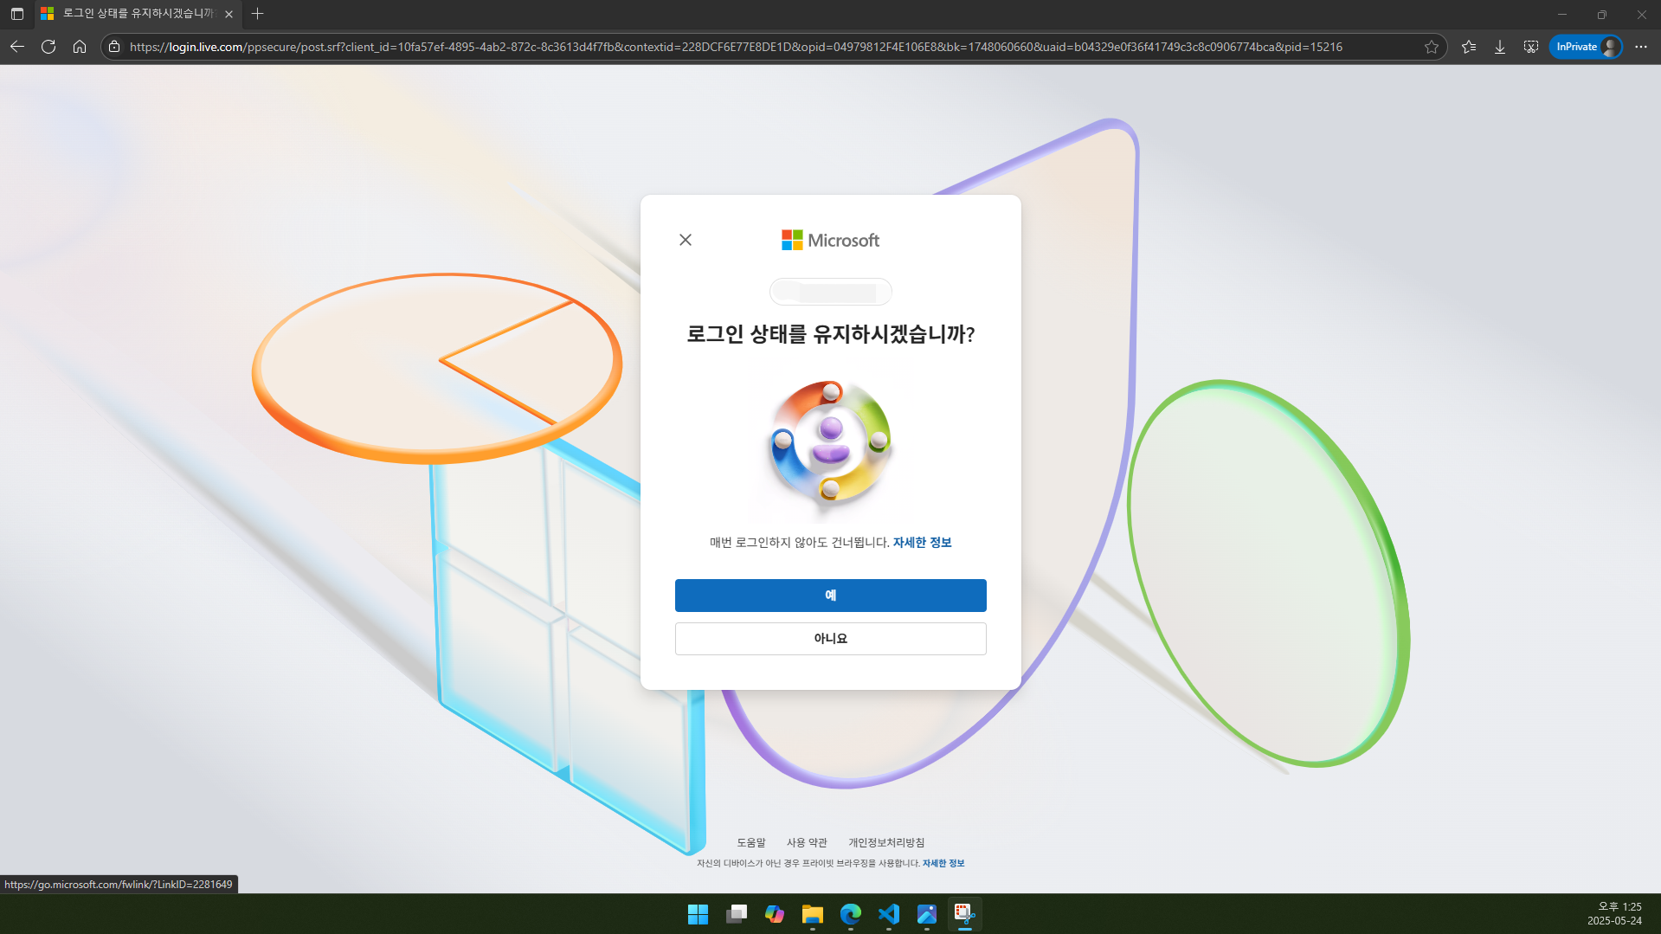
Task: Open the 사용 약관 footer link
Action: tap(807, 842)
